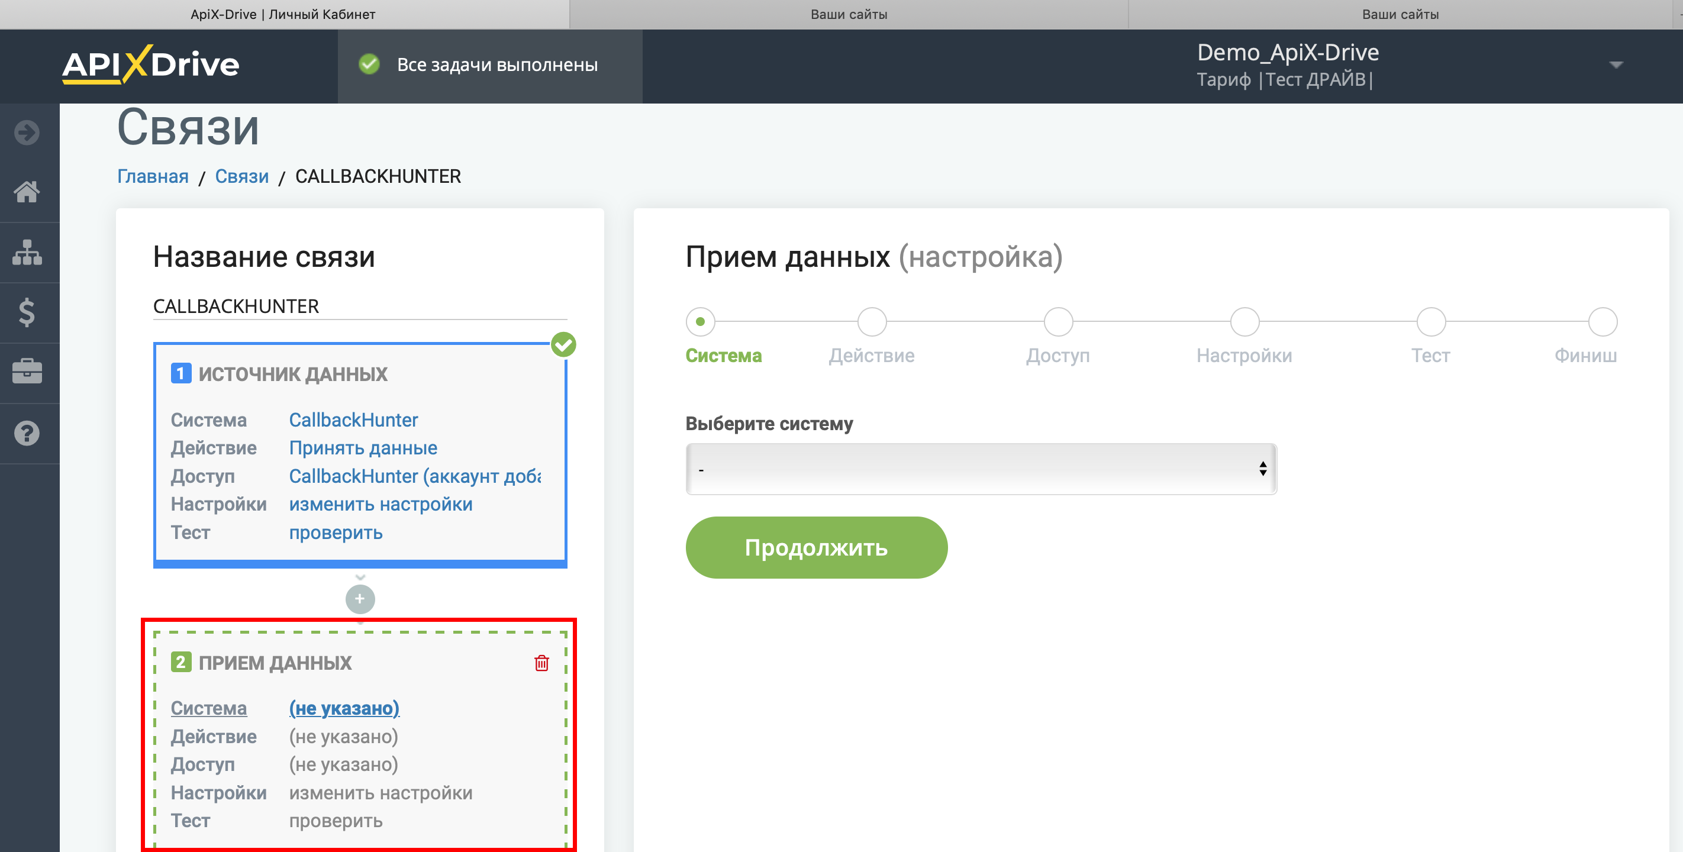
Task: Click 'проверить' in receiving block
Action: pos(336,821)
